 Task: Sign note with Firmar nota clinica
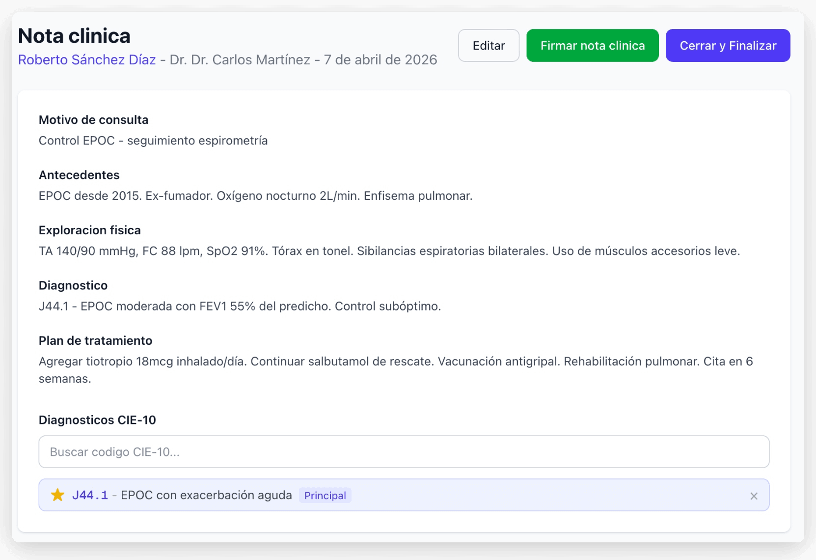pos(593,46)
